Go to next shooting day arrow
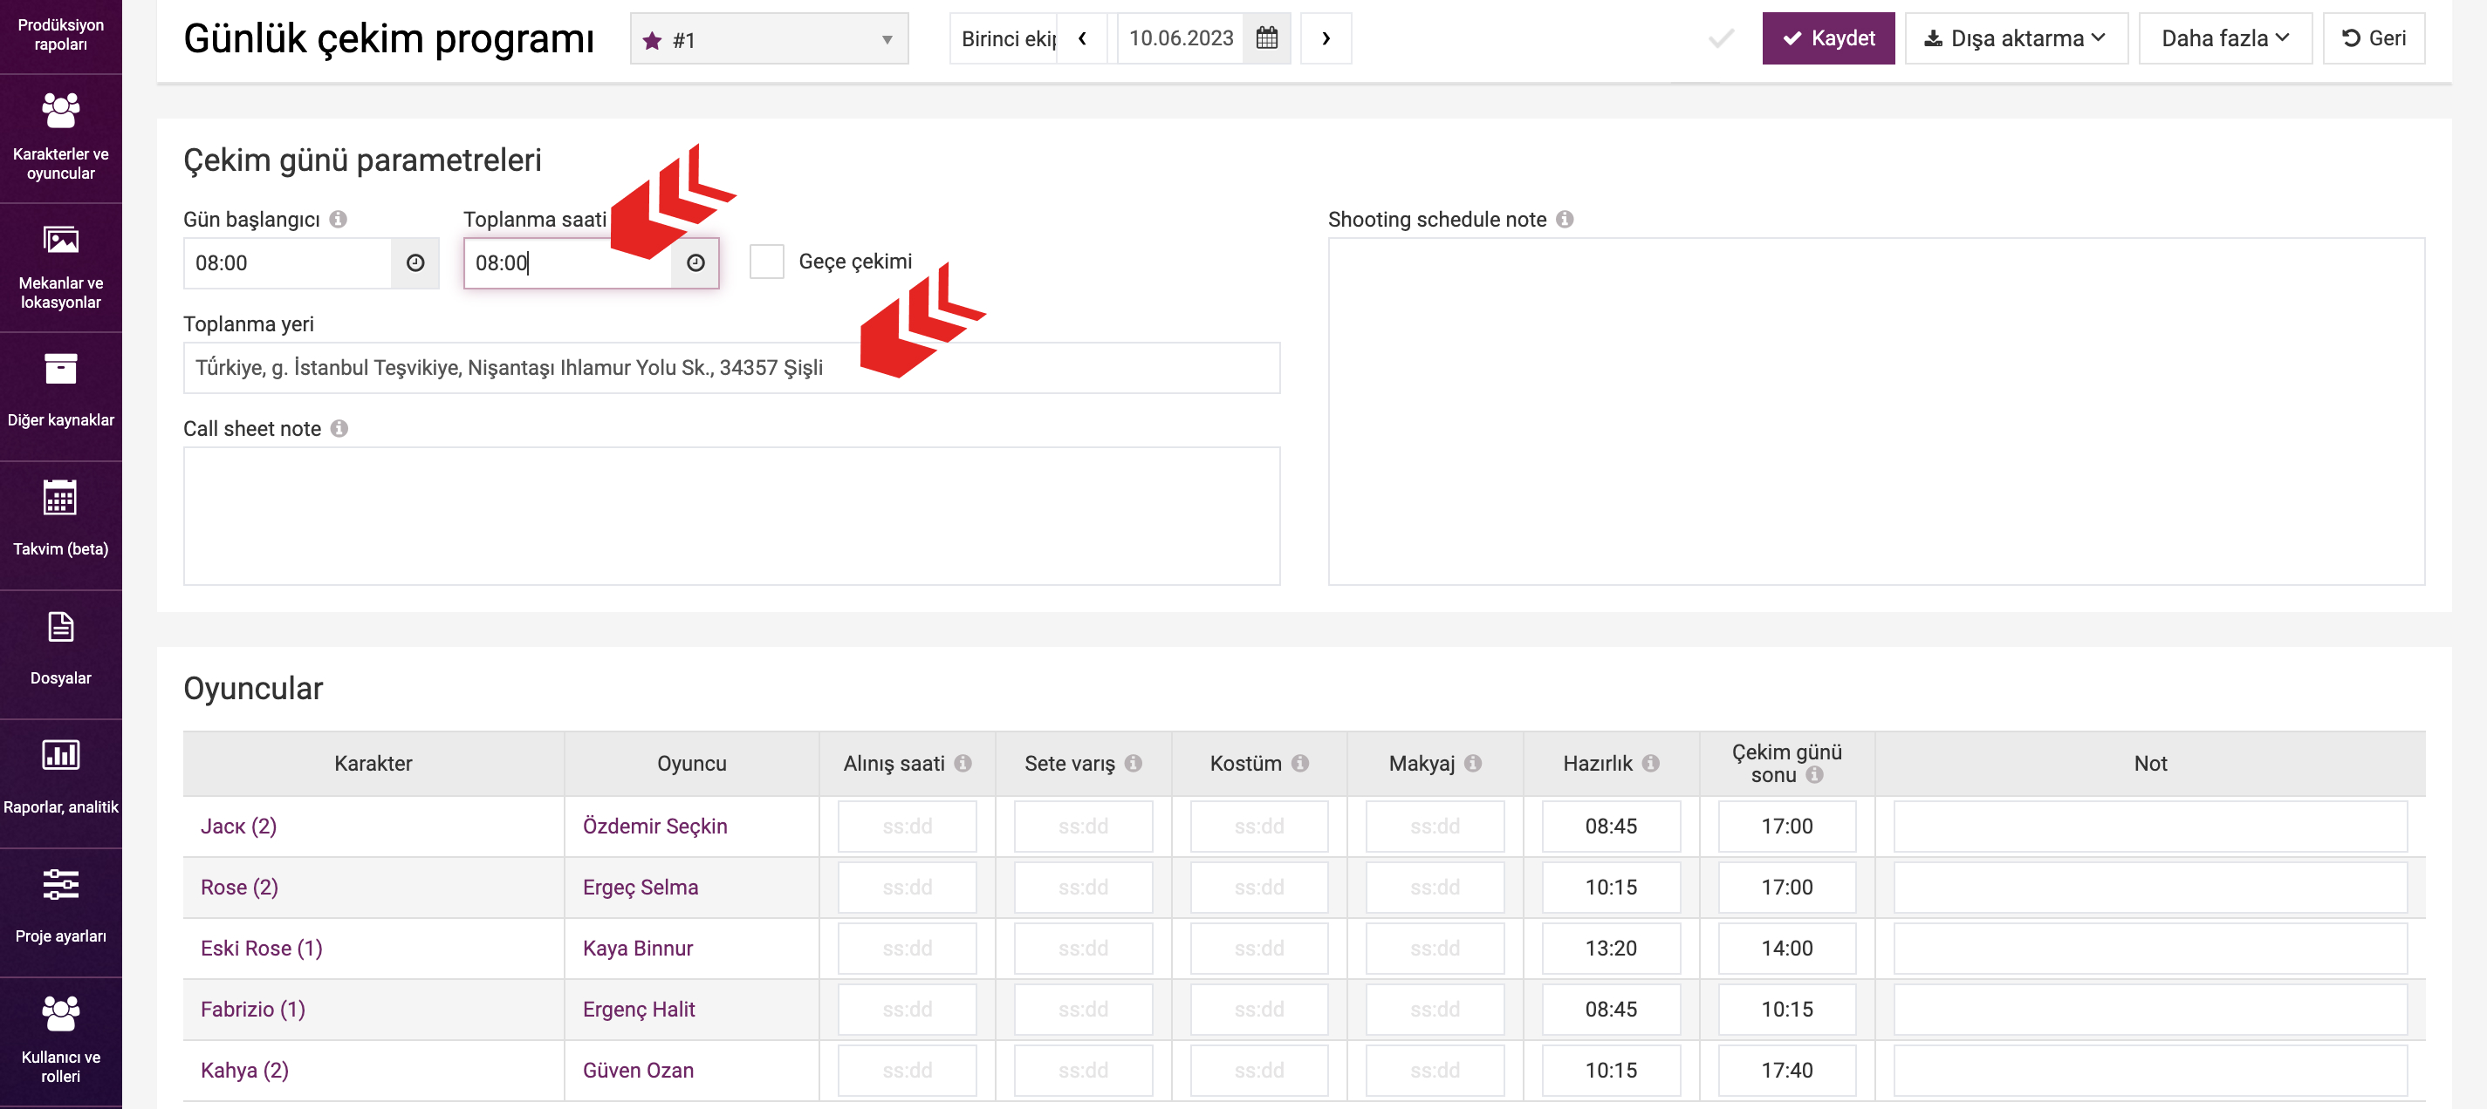Viewport: 2487px width, 1109px height. point(1326,38)
